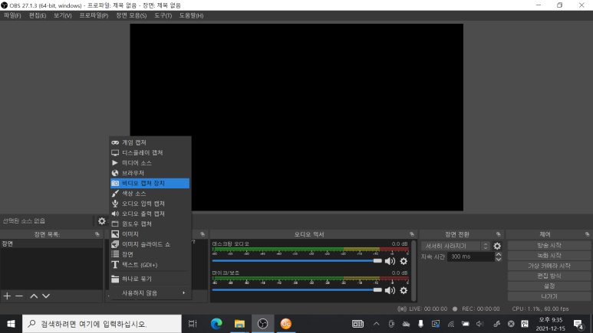Open the Profile (프로파일) menu
Viewport: 593px width, 333px height.
94,15
